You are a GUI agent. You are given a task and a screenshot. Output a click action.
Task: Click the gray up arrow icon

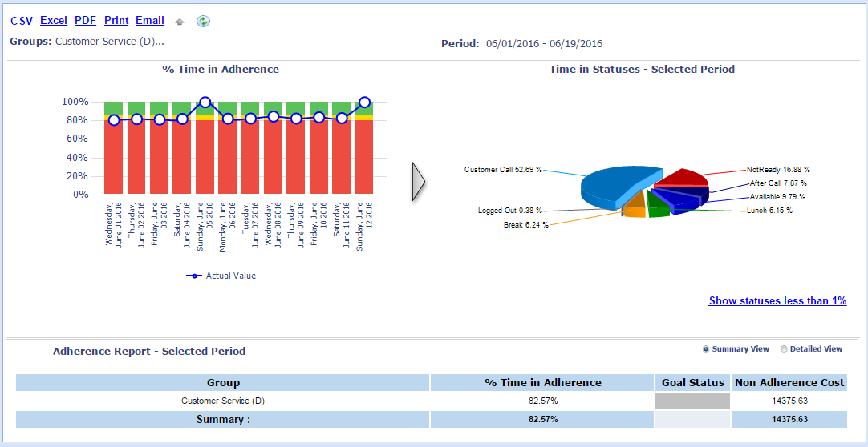[x=180, y=22]
